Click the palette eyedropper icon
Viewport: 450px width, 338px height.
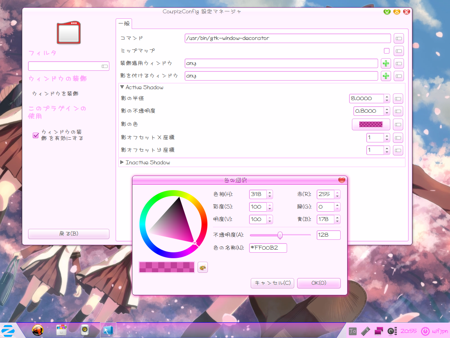(203, 267)
